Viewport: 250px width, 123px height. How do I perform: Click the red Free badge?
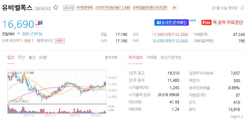(x=206, y=22)
